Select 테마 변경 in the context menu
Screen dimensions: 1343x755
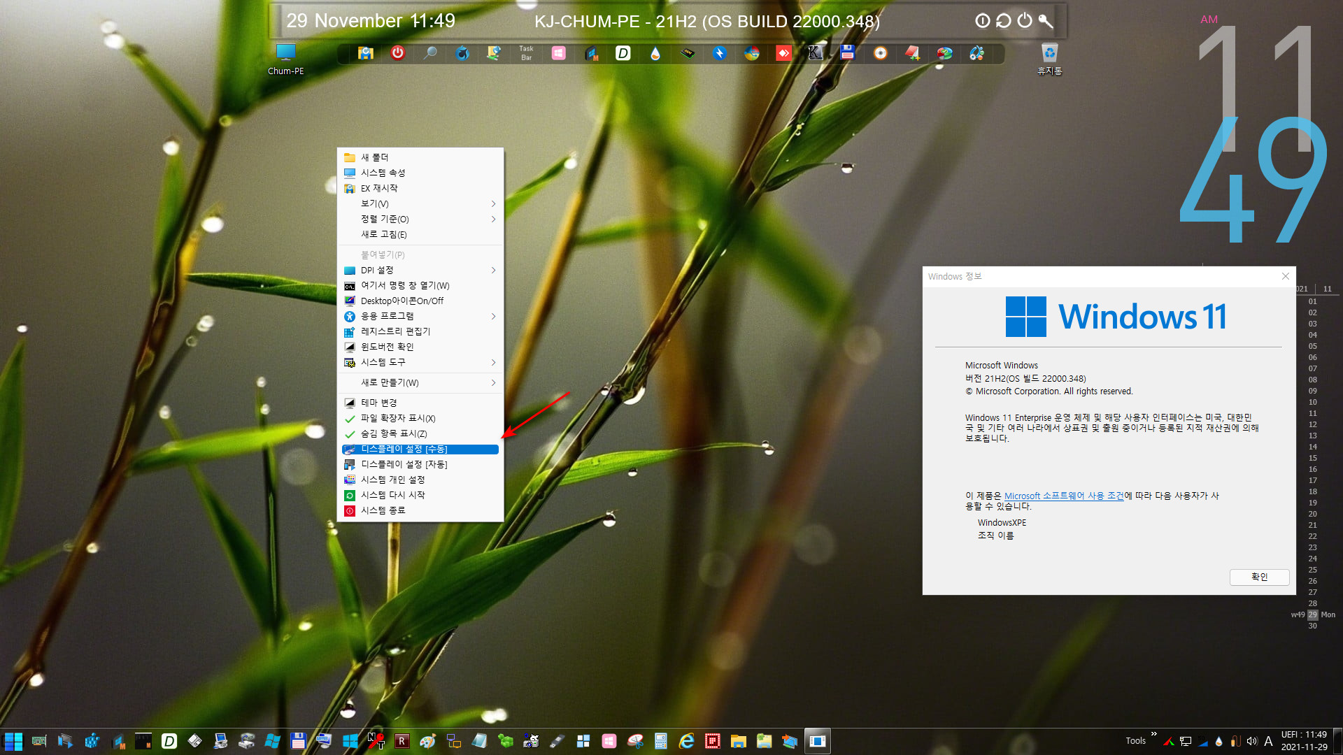pos(420,403)
